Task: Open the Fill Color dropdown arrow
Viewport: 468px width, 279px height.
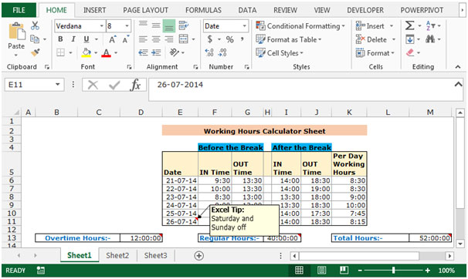Action: 96,53
